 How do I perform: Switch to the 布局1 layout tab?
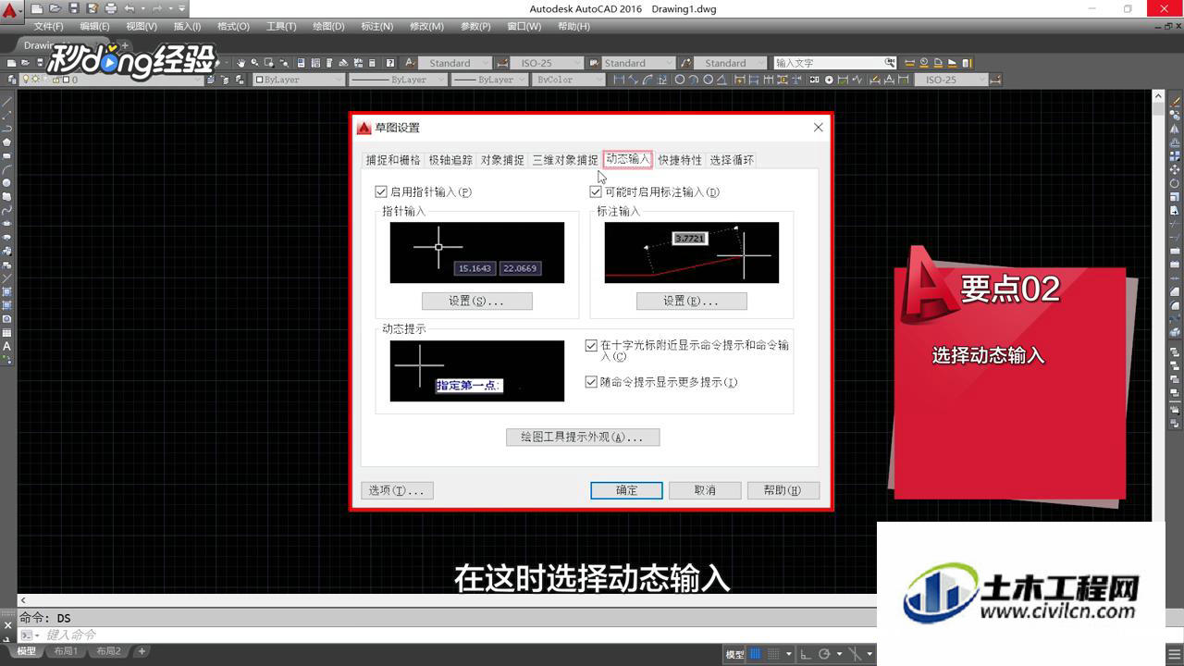pyautogui.click(x=67, y=651)
